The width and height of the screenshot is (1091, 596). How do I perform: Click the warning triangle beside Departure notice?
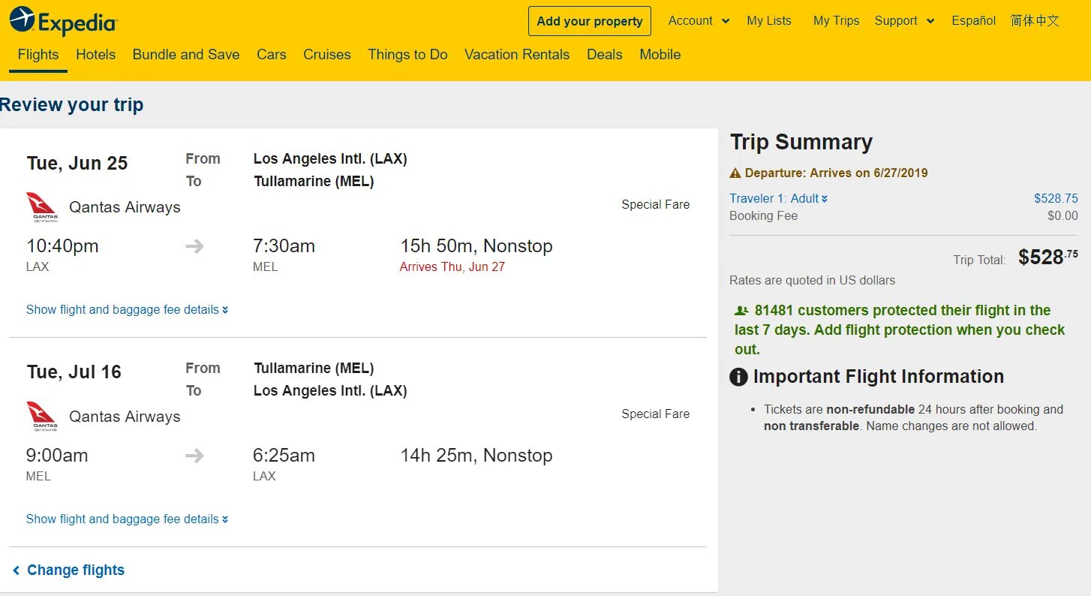[735, 173]
